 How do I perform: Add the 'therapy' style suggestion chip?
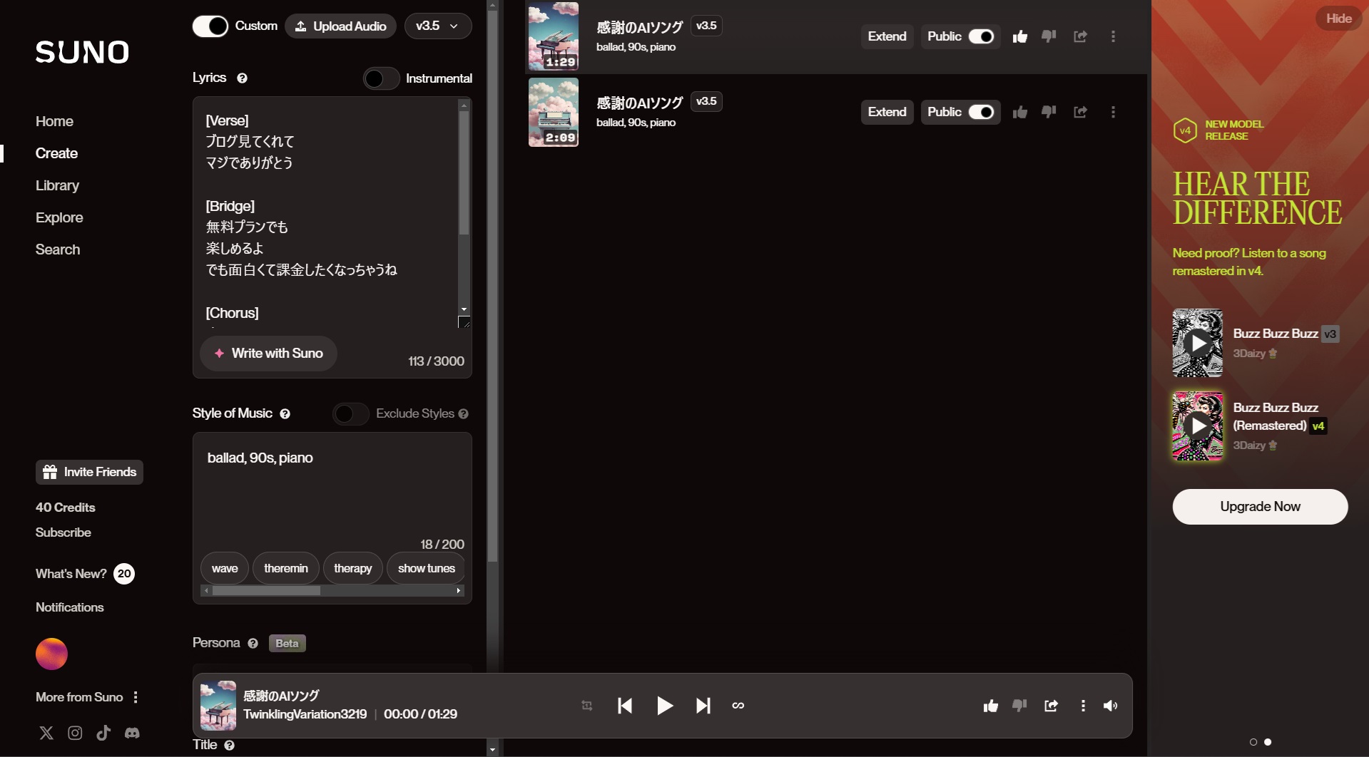(352, 568)
